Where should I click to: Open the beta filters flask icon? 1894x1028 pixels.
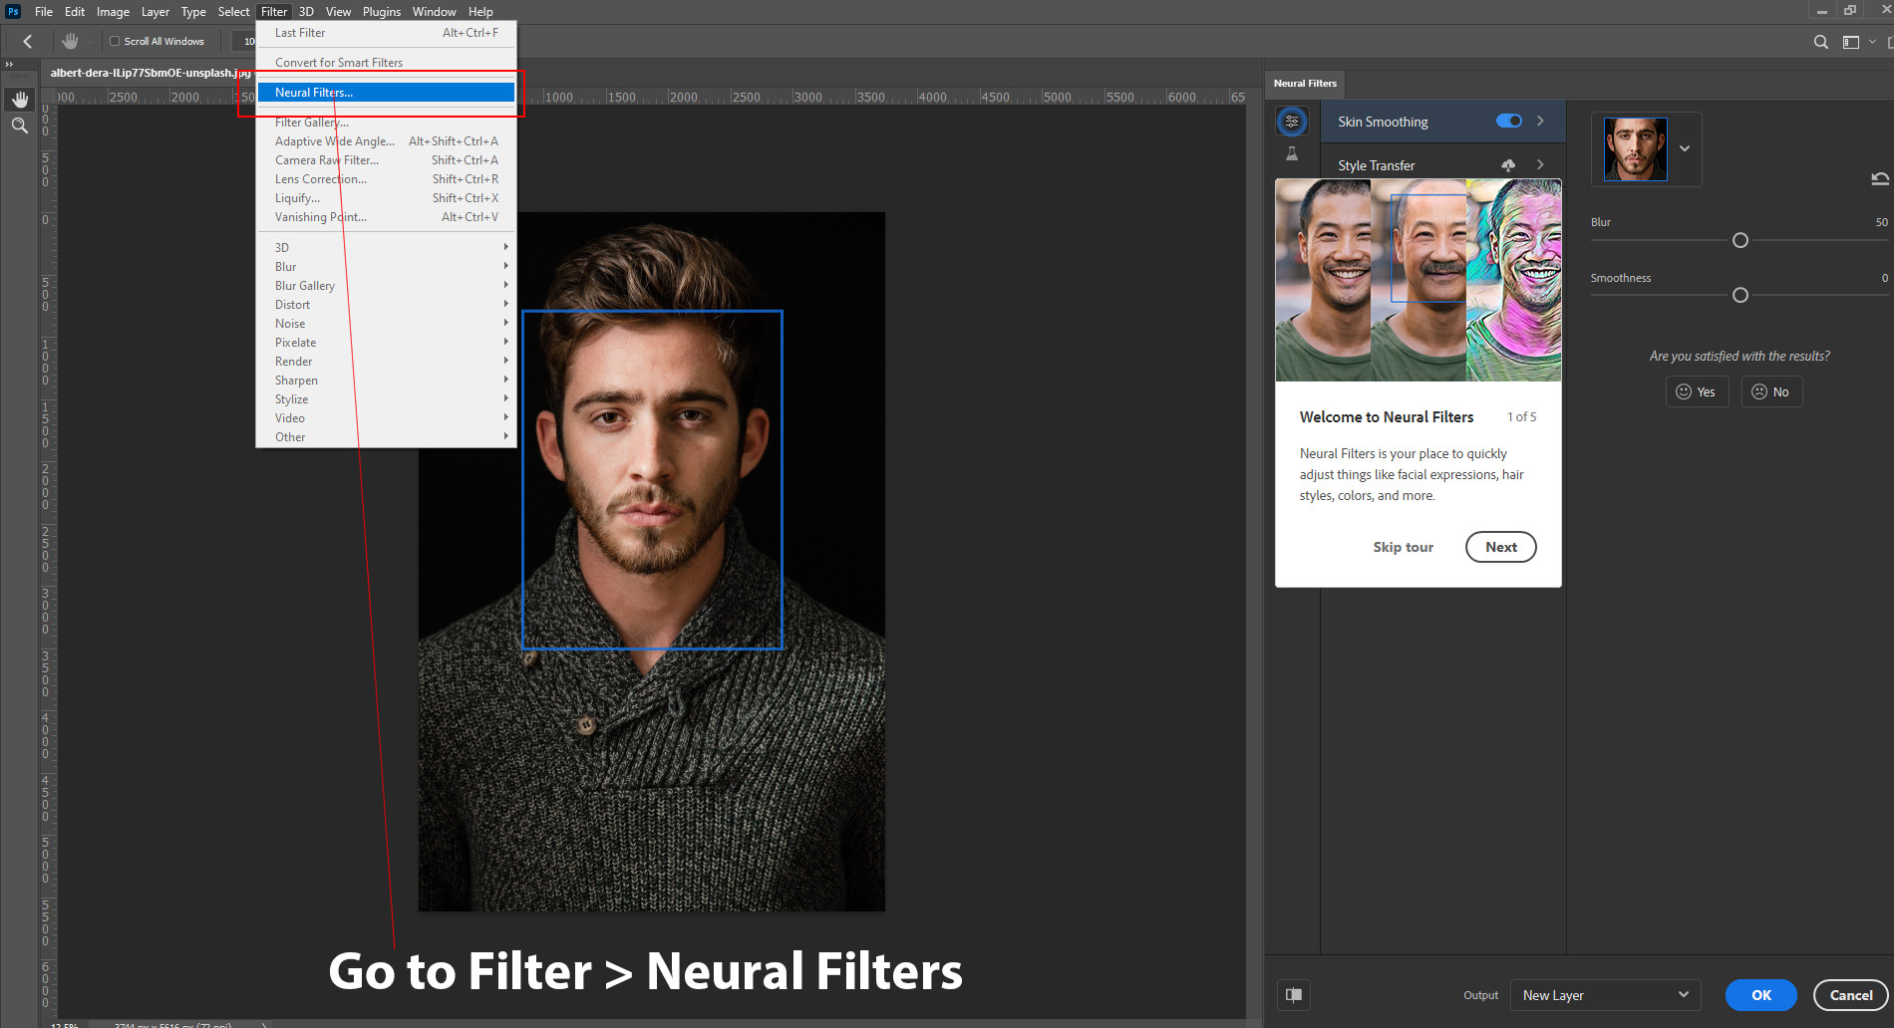(1292, 154)
